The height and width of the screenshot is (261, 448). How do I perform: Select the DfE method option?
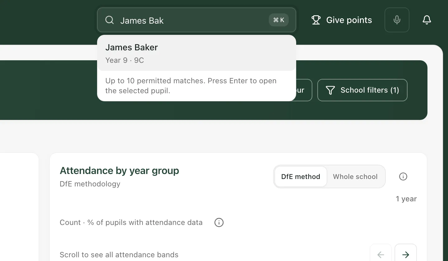tap(301, 176)
